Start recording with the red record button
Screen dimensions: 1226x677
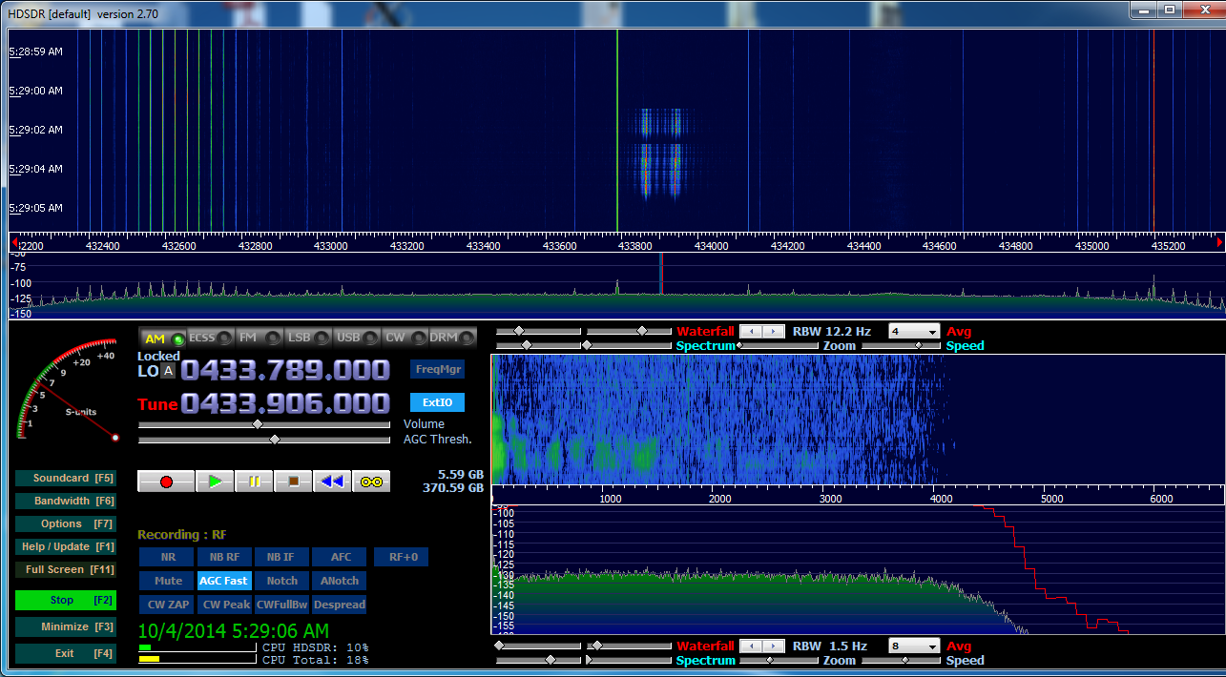[x=166, y=482]
